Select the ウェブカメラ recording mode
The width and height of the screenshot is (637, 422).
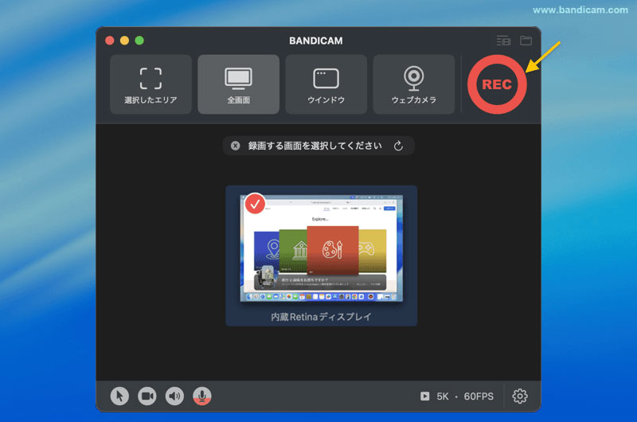[414, 84]
